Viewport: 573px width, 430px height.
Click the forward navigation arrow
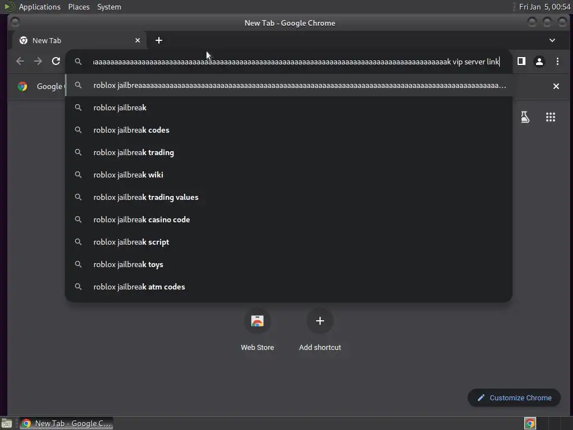point(38,61)
